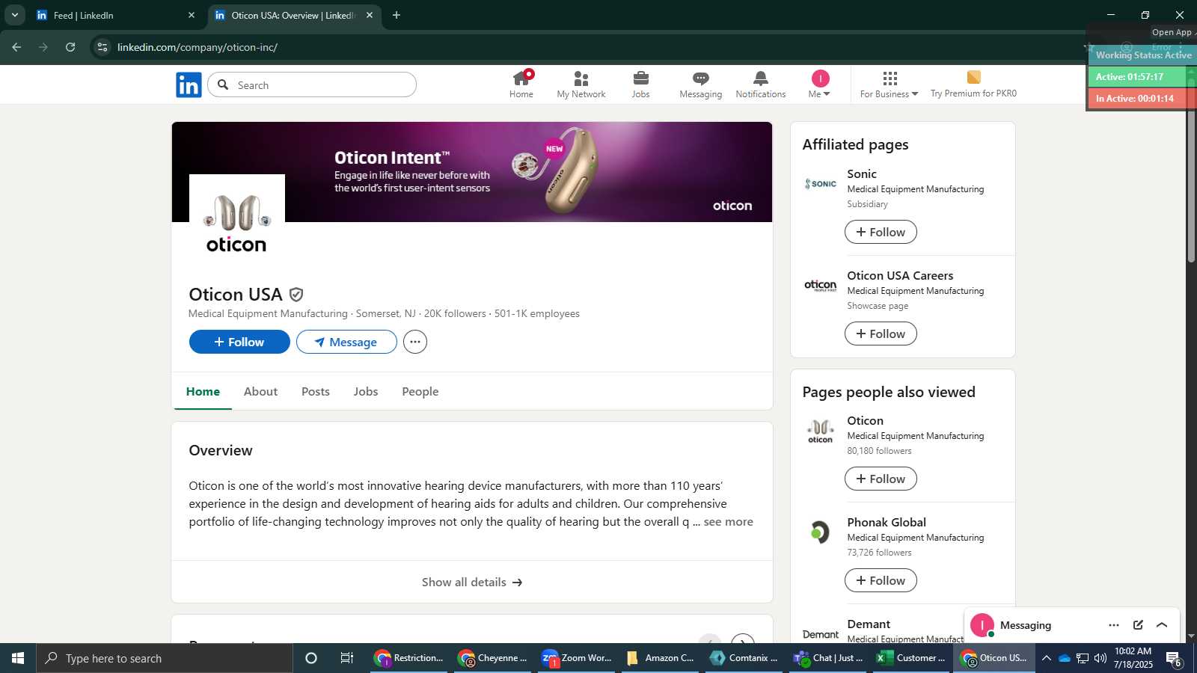Select the Home company tab
This screenshot has height=673, width=1197.
coord(203,391)
